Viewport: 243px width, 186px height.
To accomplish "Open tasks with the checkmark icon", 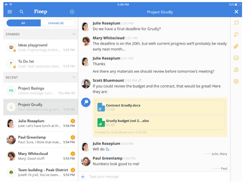I will [x=236, y=58].
